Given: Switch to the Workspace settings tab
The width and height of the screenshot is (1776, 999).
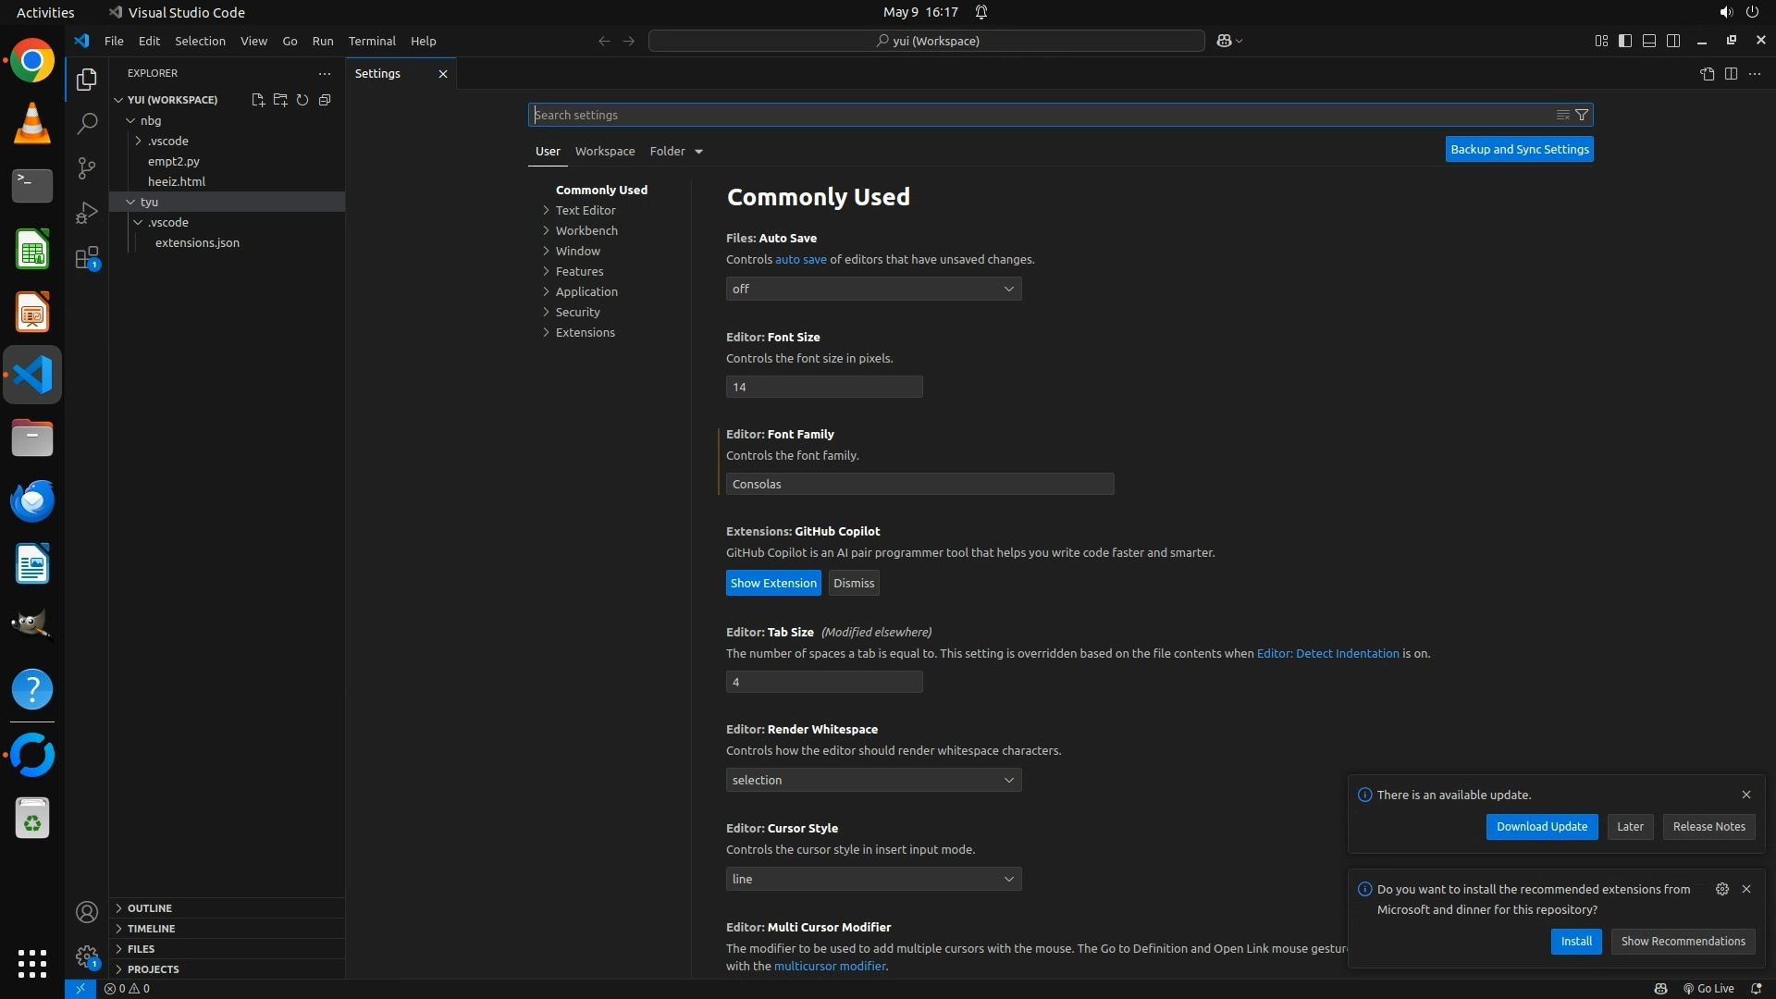Looking at the screenshot, I should [604, 152].
